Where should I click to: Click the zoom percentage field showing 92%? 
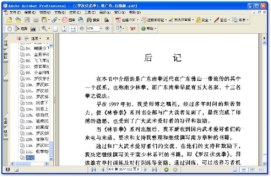tap(93, 28)
